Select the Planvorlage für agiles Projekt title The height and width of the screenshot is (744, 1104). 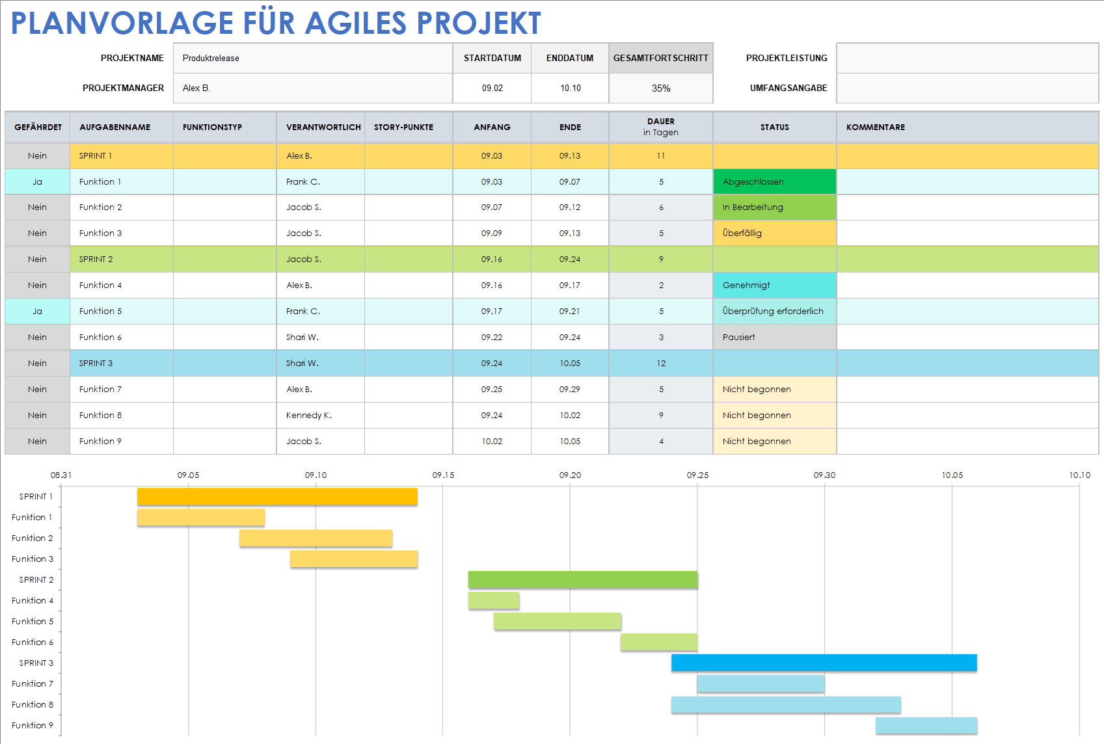[276, 23]
